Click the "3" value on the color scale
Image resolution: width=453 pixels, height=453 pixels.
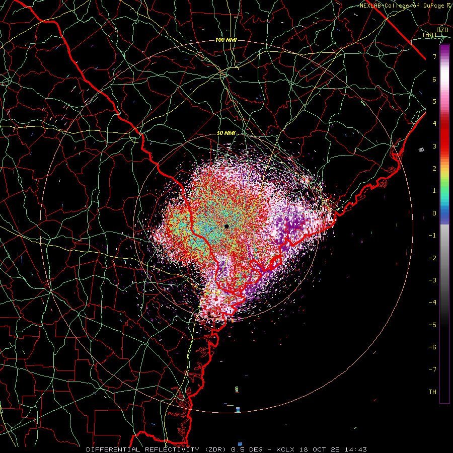pyautogui.click(x=434, y=146)
